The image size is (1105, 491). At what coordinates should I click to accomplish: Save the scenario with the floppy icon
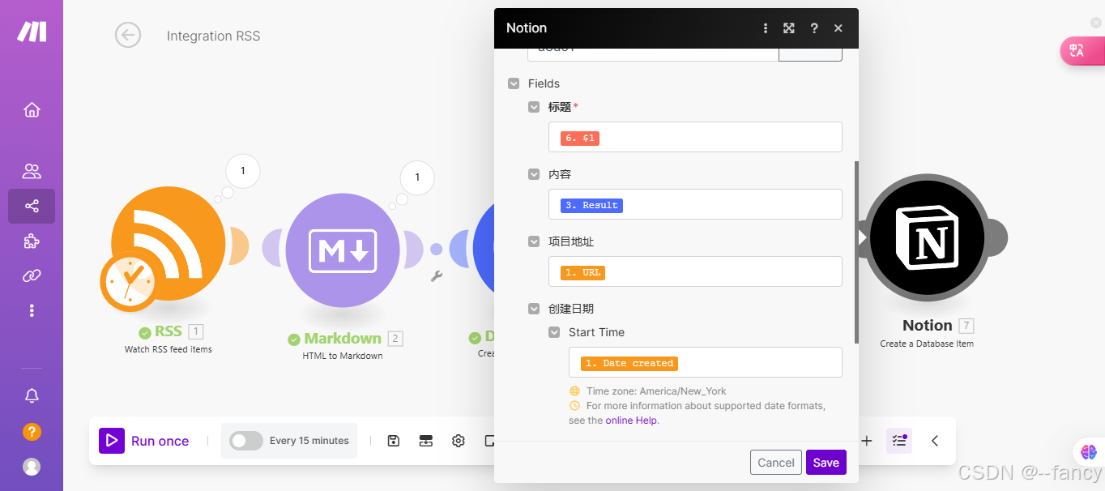click(394, 441)
